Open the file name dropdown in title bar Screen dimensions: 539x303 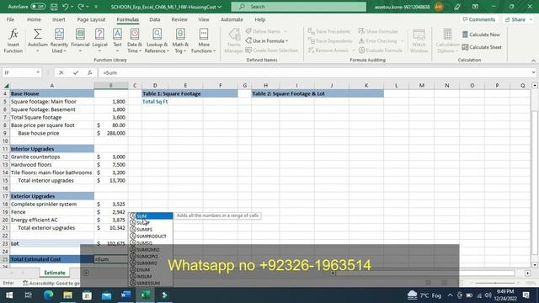[220, 7]
